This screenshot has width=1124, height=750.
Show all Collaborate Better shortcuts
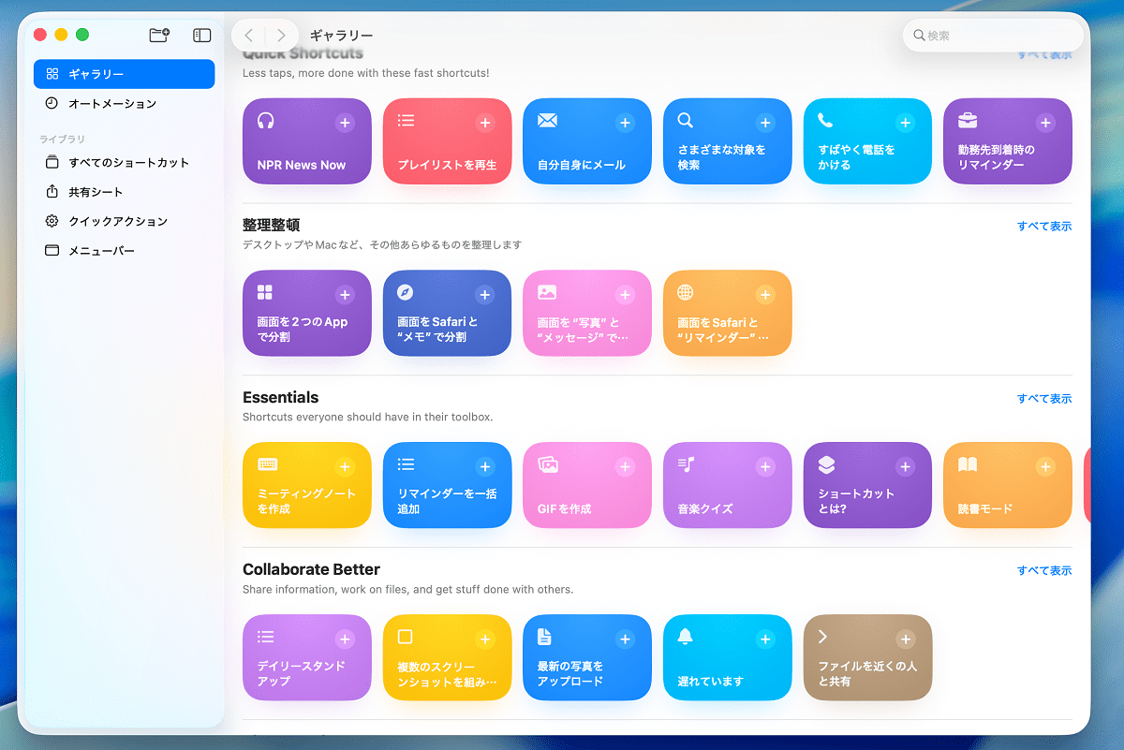(1044, 571)
